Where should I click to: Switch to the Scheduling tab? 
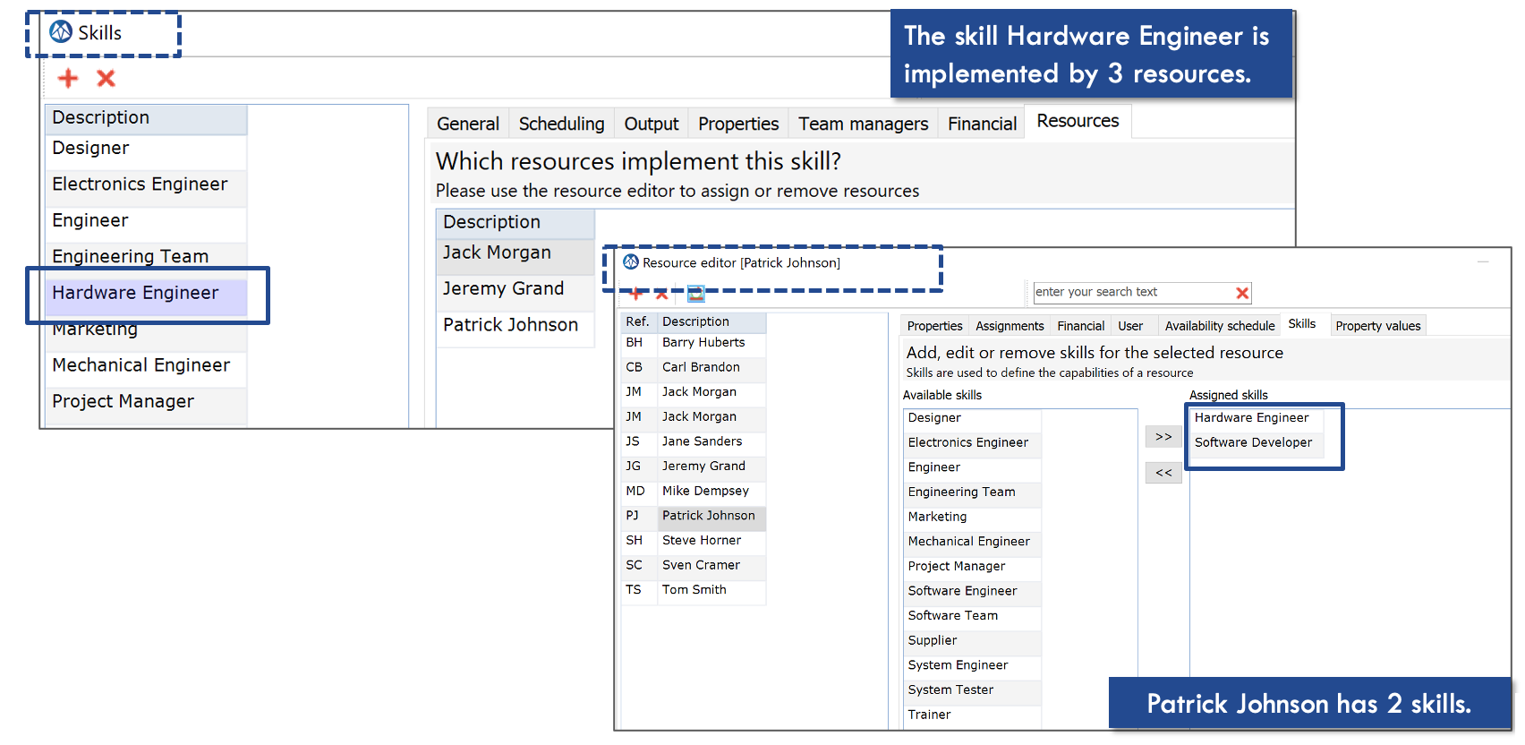pos(561,124)
